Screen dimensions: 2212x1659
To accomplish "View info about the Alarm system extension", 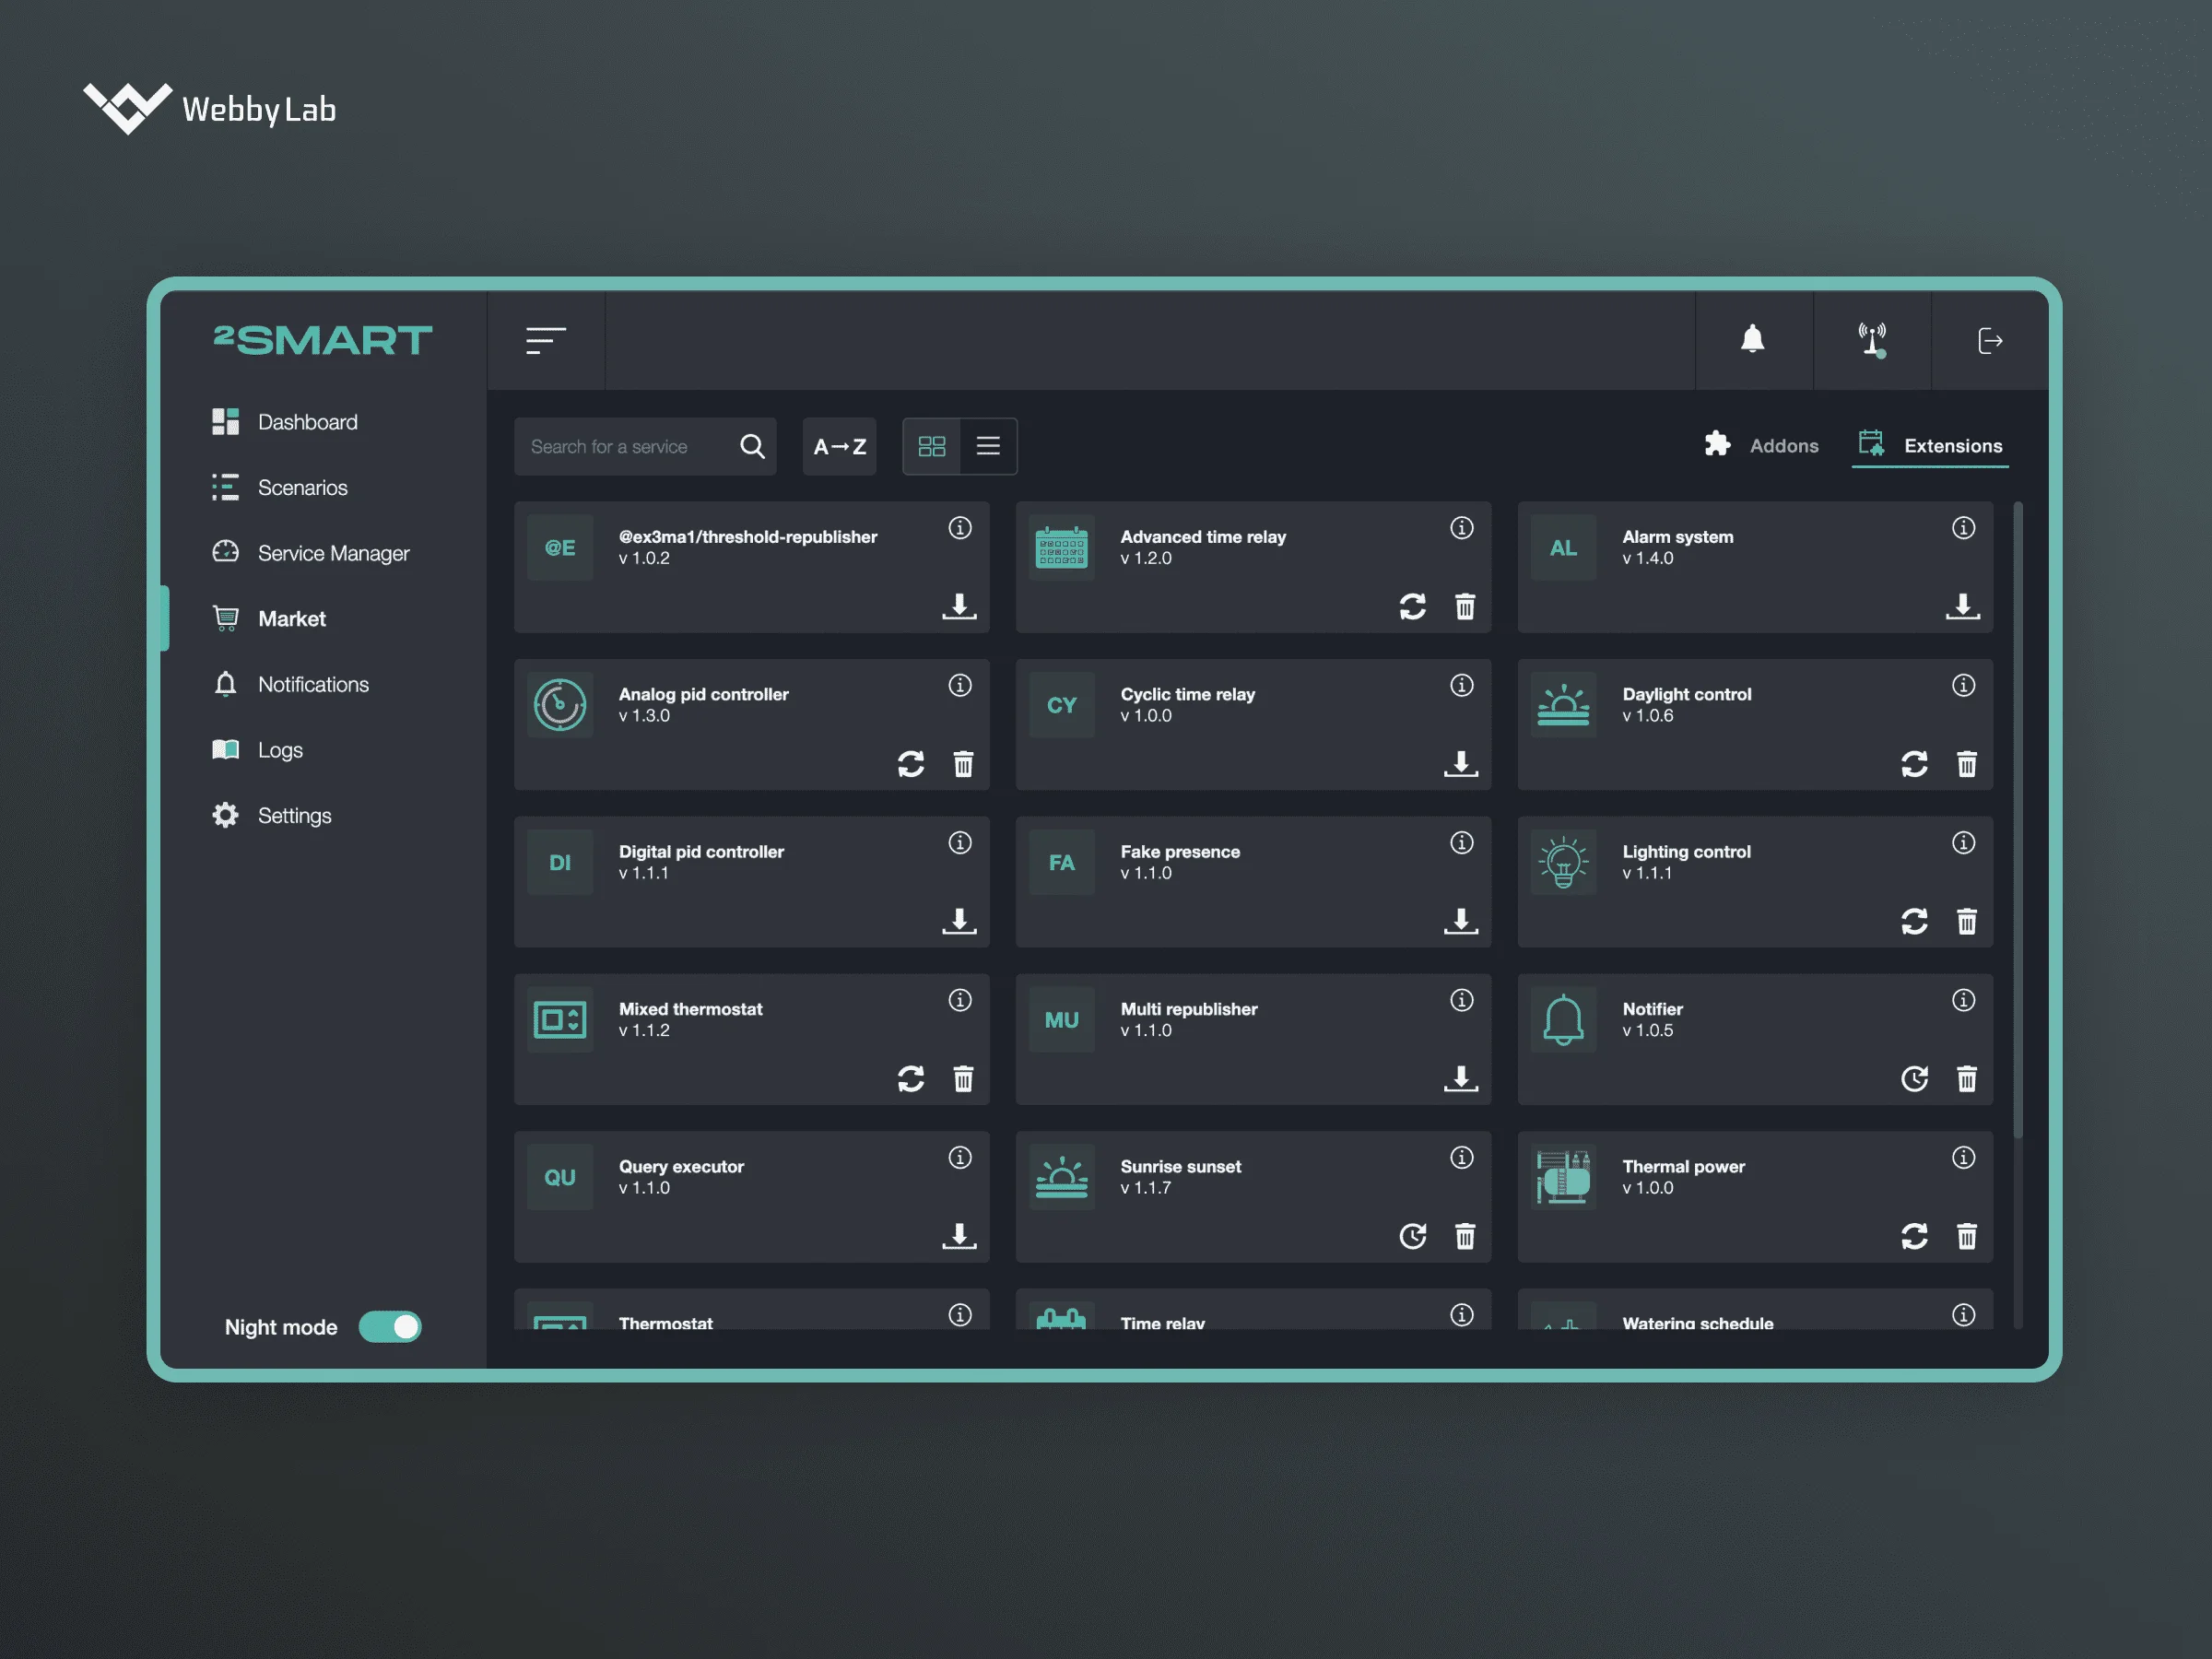I will (x=1964, y=528).
